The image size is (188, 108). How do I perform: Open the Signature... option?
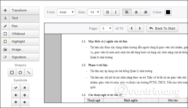[20, 57]
